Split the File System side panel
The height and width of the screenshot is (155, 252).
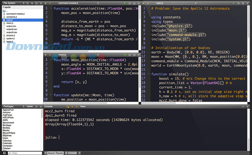[x=36, y=3]
